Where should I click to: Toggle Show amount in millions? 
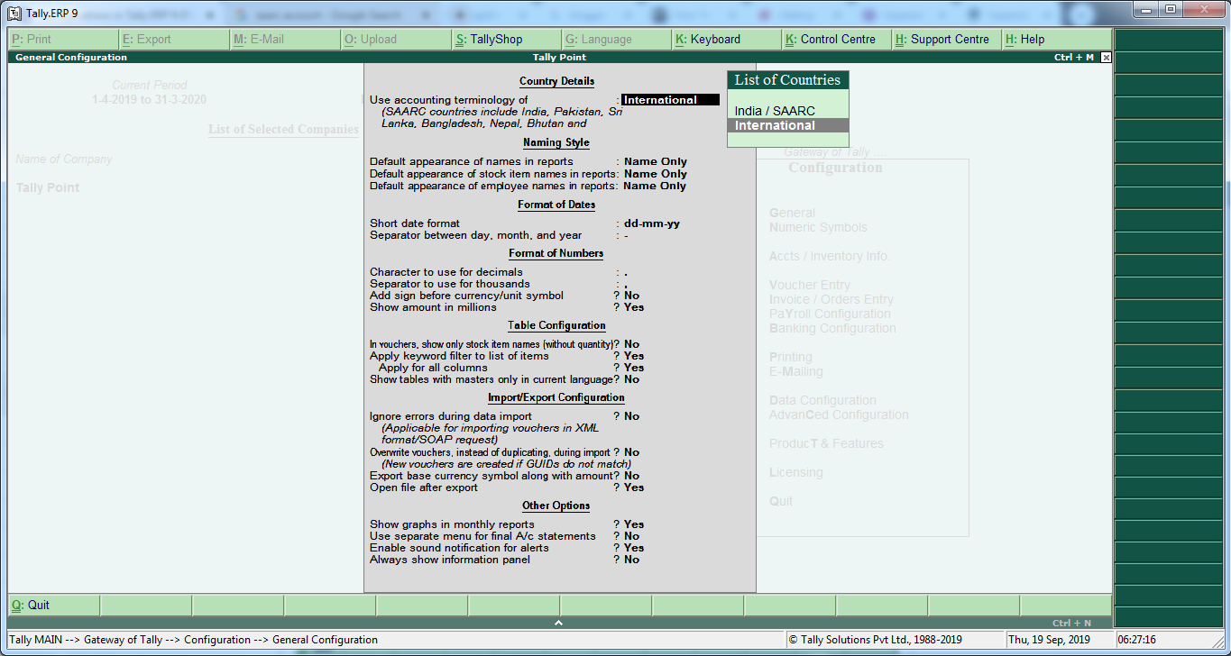634,307
